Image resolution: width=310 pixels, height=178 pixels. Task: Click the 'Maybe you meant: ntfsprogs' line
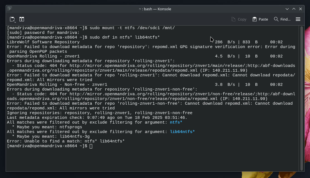point(47,127)
